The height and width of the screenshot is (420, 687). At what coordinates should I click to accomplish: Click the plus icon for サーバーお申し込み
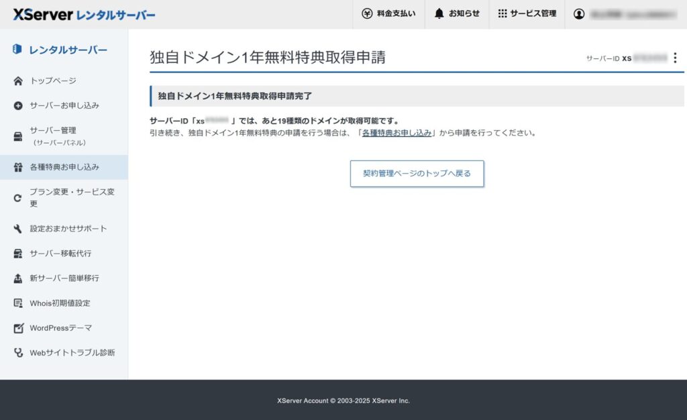pos(18,106)
